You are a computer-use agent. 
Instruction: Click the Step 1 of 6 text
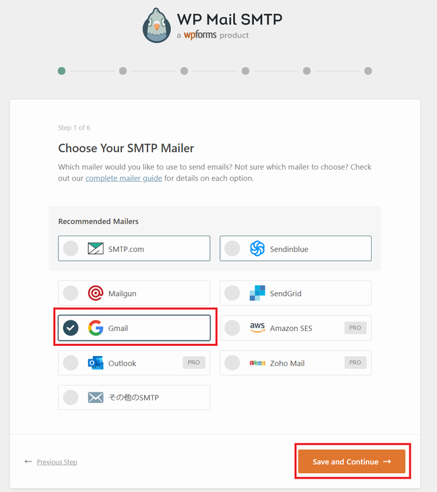coord(74,128)
